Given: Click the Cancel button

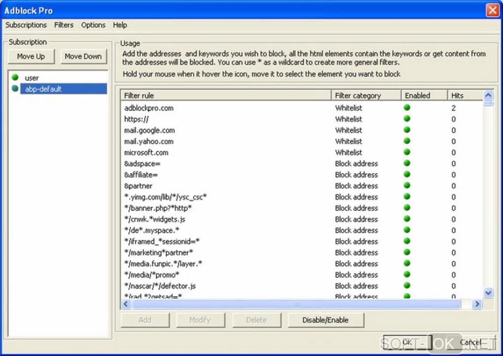Looking at the screenshot, I should (470, 342).
